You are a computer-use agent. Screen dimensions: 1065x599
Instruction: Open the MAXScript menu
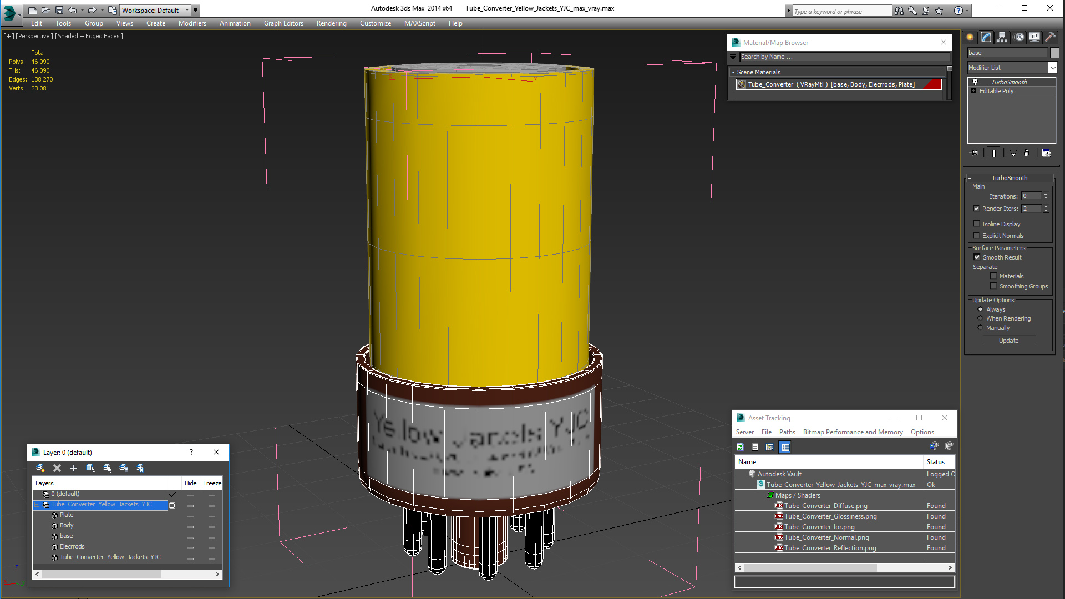click(420, 23)
